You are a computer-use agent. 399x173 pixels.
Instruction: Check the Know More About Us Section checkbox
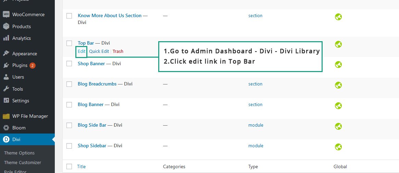pyautogui.click(x=69, y=16)
